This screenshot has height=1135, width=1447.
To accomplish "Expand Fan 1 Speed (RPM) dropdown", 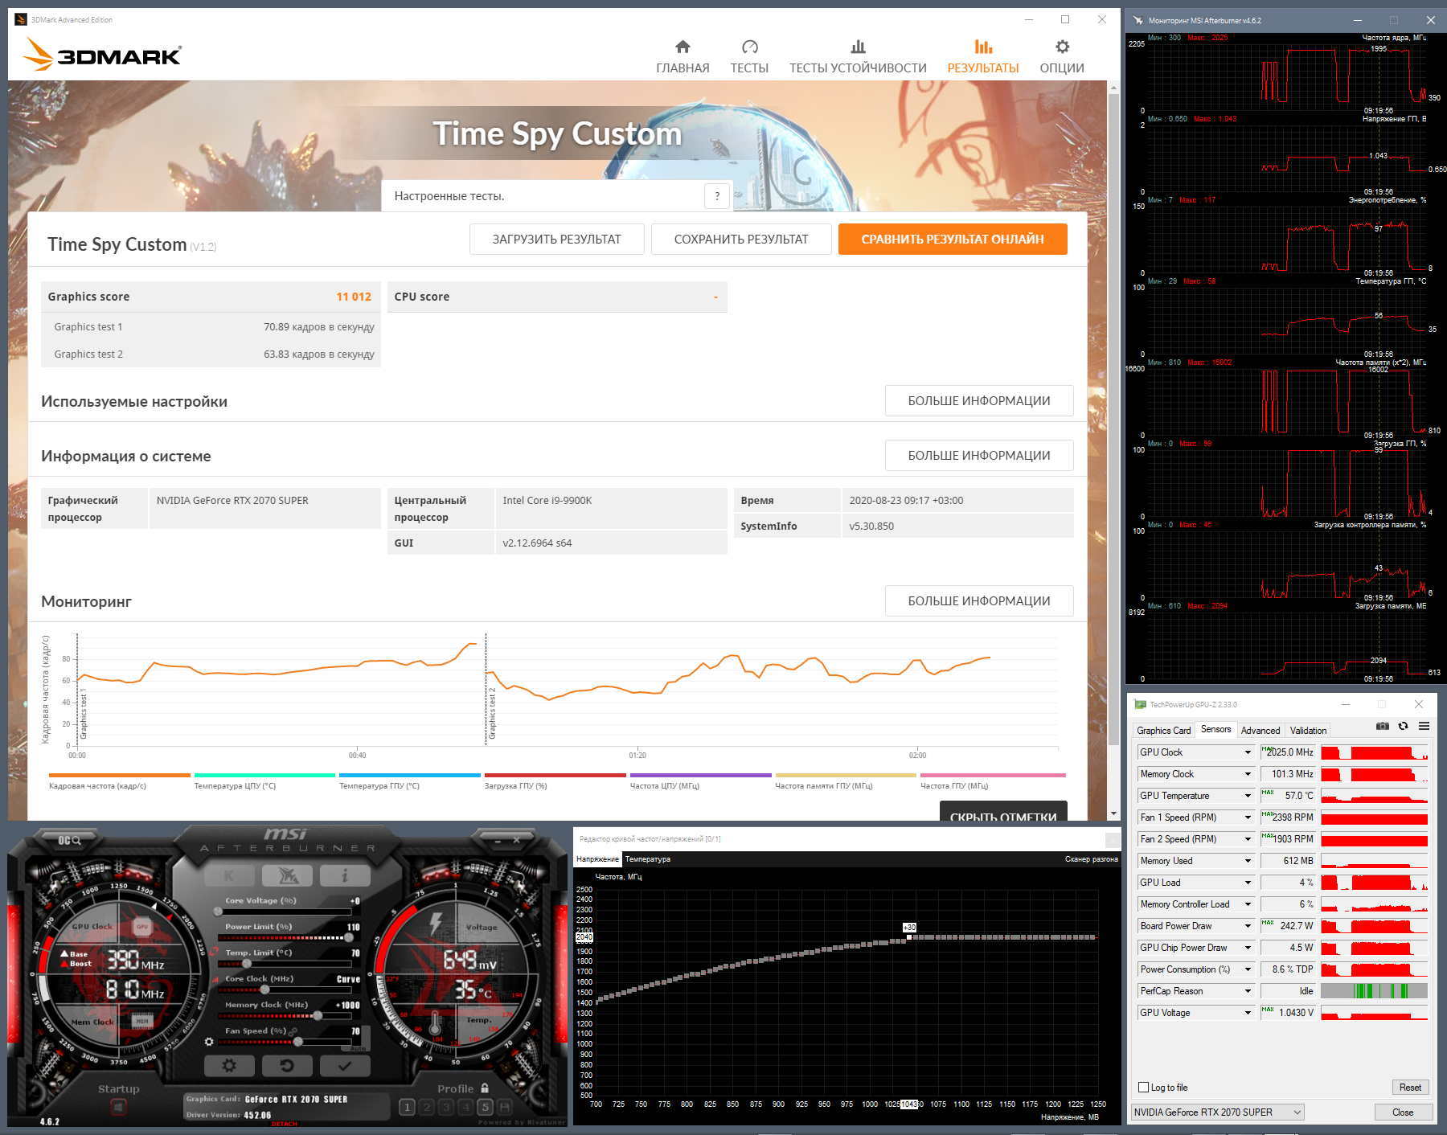I will coord(1196,817).
